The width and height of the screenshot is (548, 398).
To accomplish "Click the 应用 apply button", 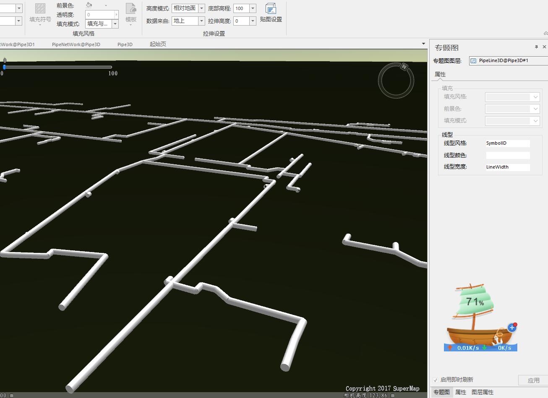I will [533, 380].
